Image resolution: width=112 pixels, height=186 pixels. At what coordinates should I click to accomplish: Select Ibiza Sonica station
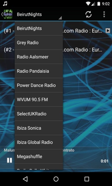[39, 128]
